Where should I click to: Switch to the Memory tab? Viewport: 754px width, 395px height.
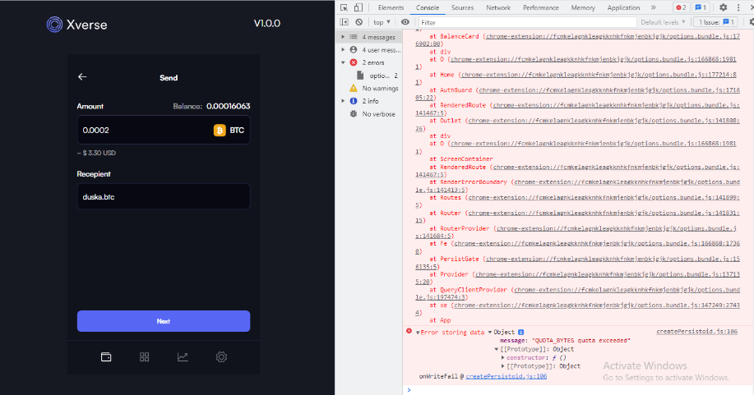pos(583,7)
